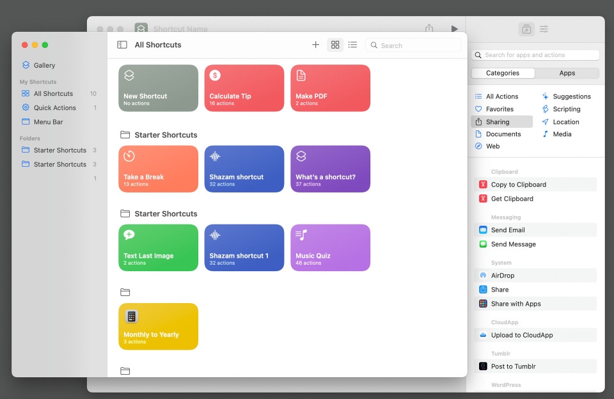Open shortcut details sliders icon
614x399 pixels.
[x=544, y=29]
